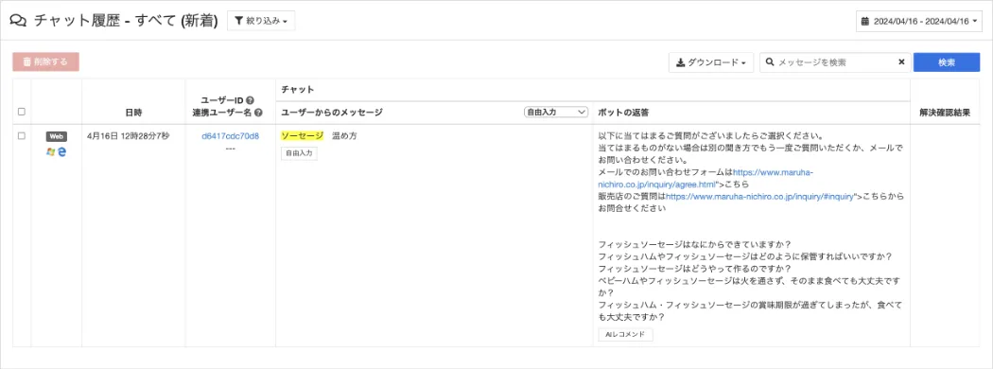This screenshot has width=993, height=369.
Task: Click the Internet Explorer browser icon
Action: click(x=62, y=151)
